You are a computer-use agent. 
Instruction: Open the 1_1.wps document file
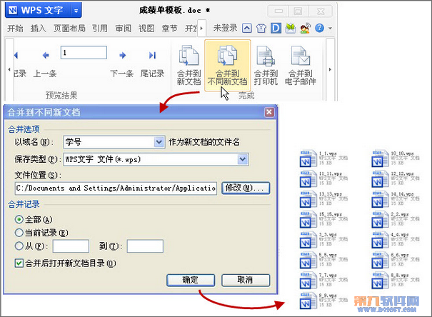[x=306, y=157]
